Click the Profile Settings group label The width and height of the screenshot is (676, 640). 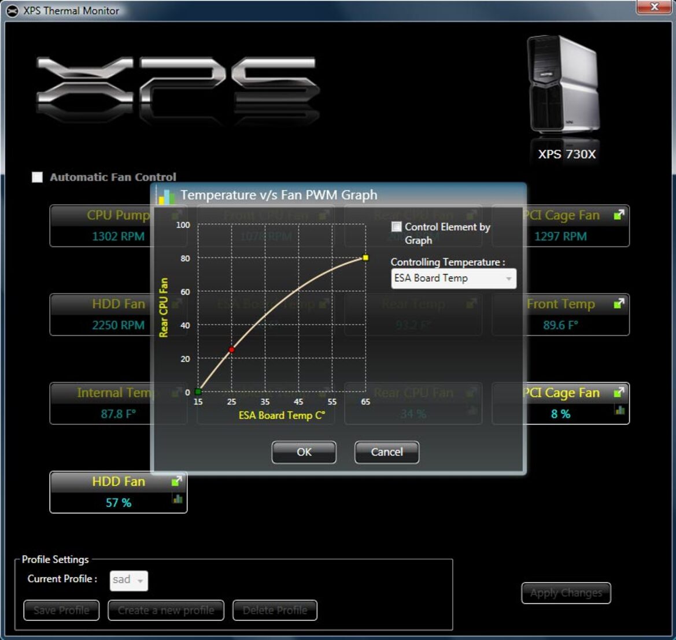[55, 560]
